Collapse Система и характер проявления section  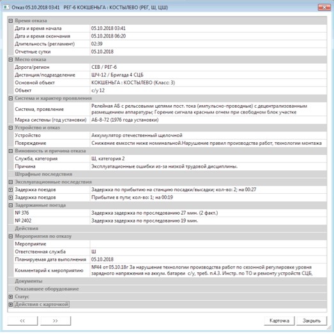point(11,98)
